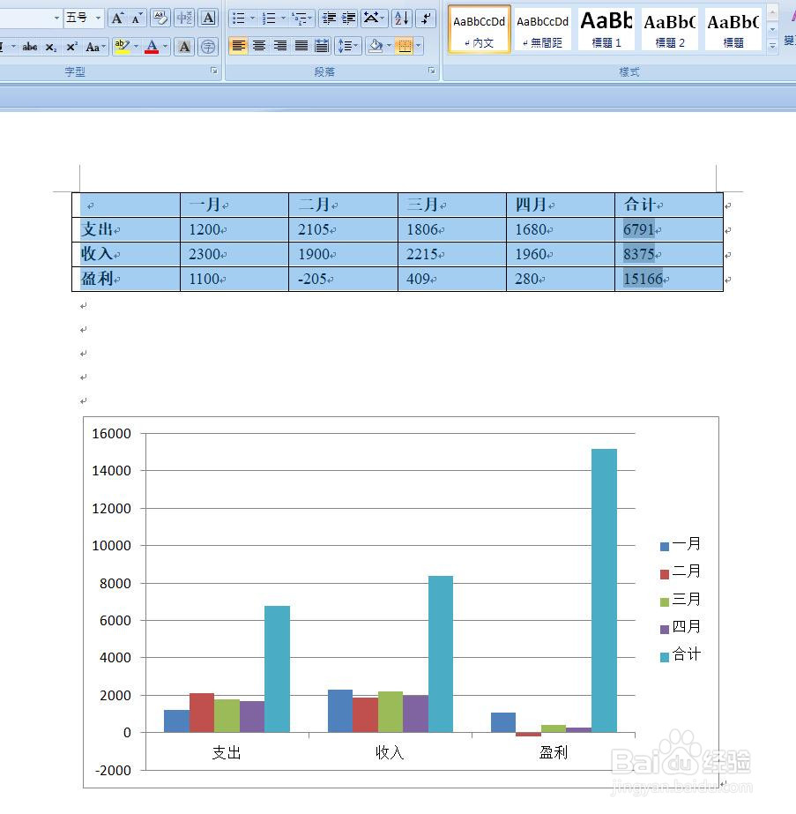Toggle align text right
This screenshot has height=814, width=796.
tap(280, 46)
